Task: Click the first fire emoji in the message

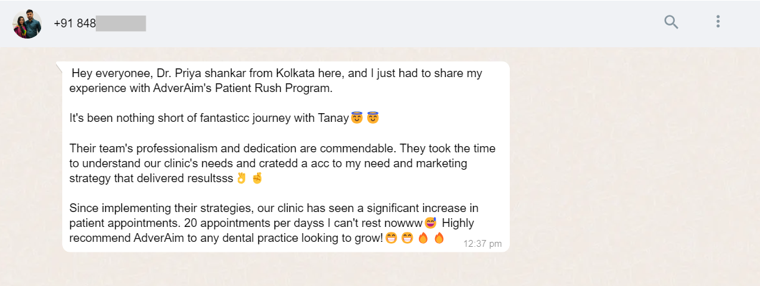Action: tap(423, 238)
